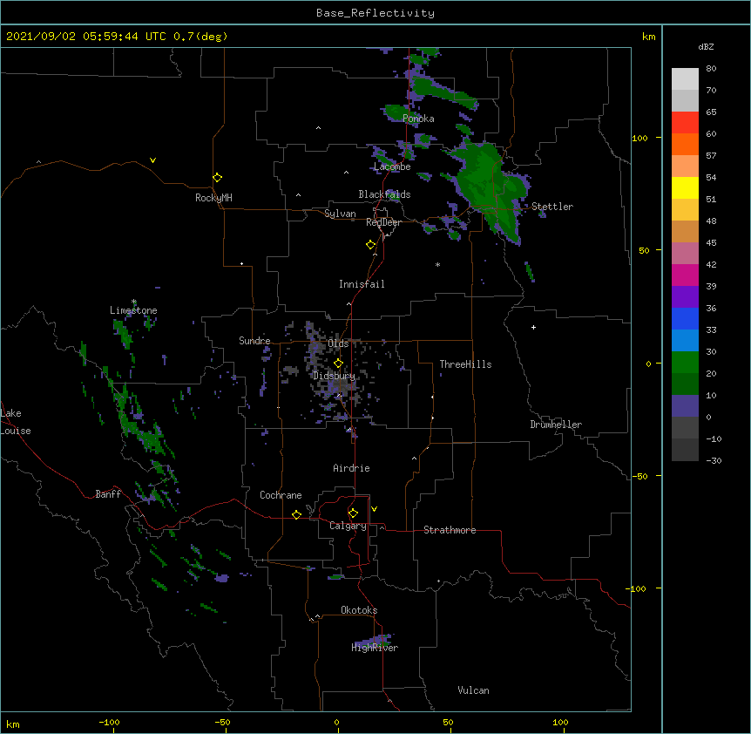Image resolution: width=751 pixels, height=734 pixels.
Task: Click the green echo cluster northeast of Banff
Action: pos(148,438)
